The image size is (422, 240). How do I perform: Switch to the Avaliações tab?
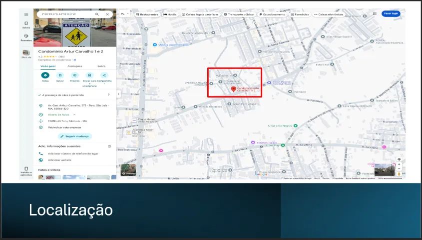coord(75,66)
